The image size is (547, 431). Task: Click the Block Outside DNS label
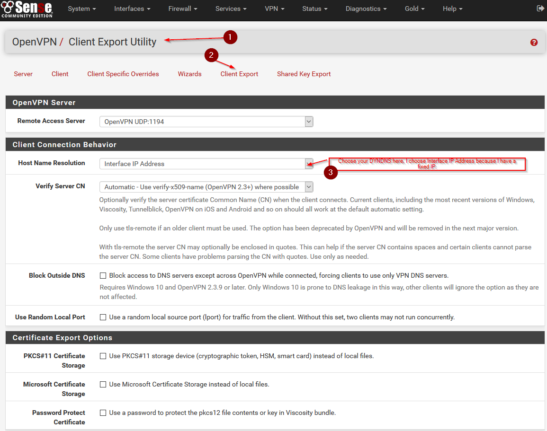tap(57, 276)
